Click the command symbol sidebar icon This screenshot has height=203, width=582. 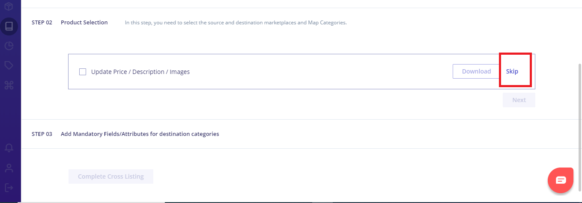[x=9, y=85]
